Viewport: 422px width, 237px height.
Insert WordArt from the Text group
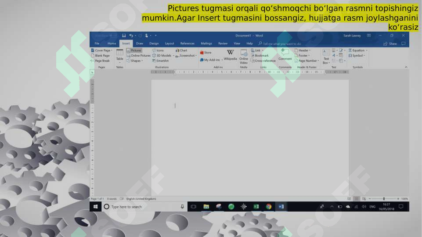[x=334, y=55]
